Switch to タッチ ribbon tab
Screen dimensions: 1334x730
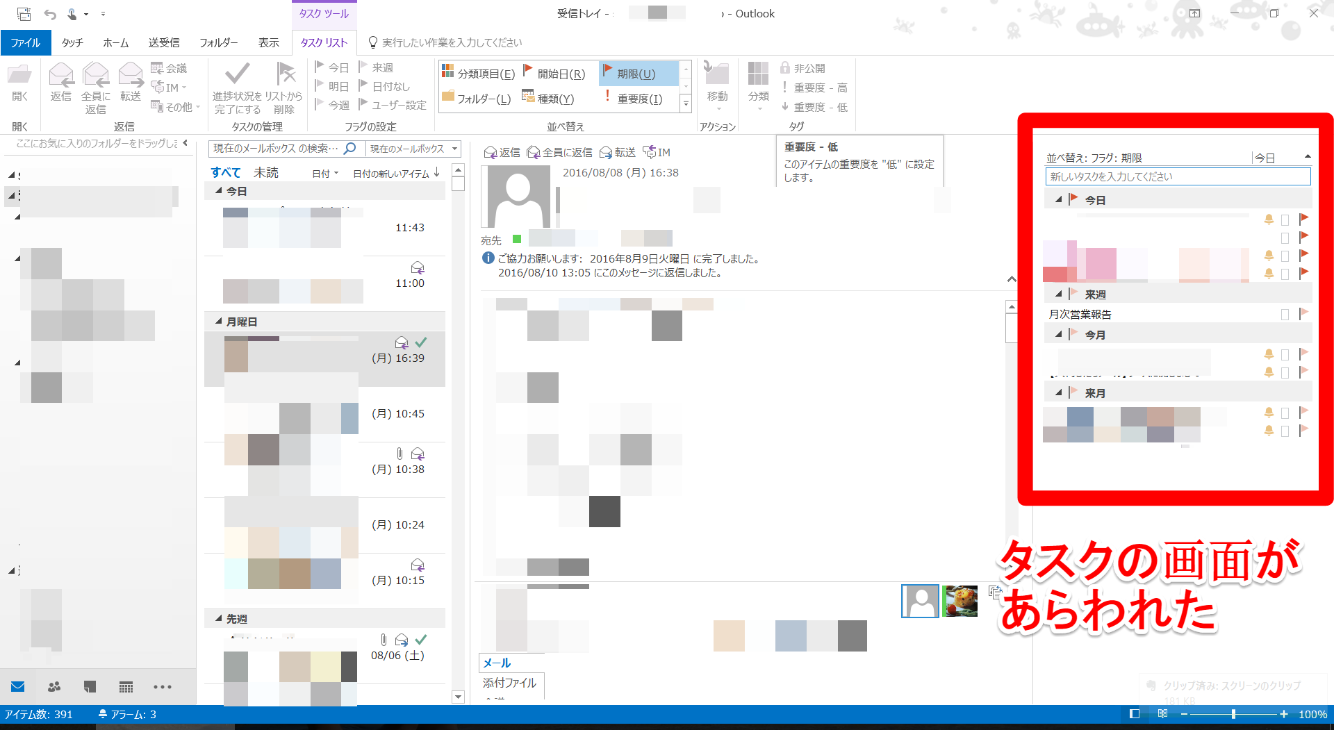pos(72,43)
